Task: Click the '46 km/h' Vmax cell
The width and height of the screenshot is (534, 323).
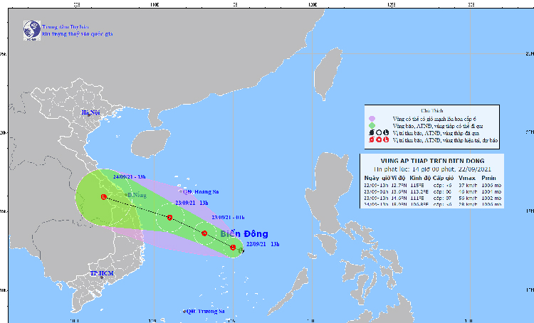Action: [468, 191]
